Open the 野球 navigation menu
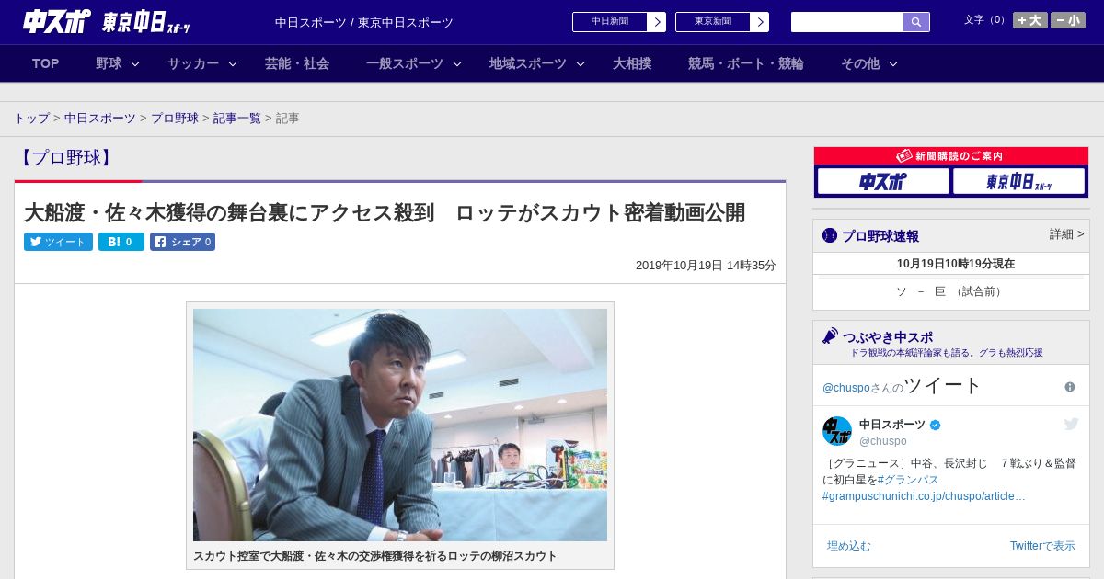 click(x=109, y=63)
